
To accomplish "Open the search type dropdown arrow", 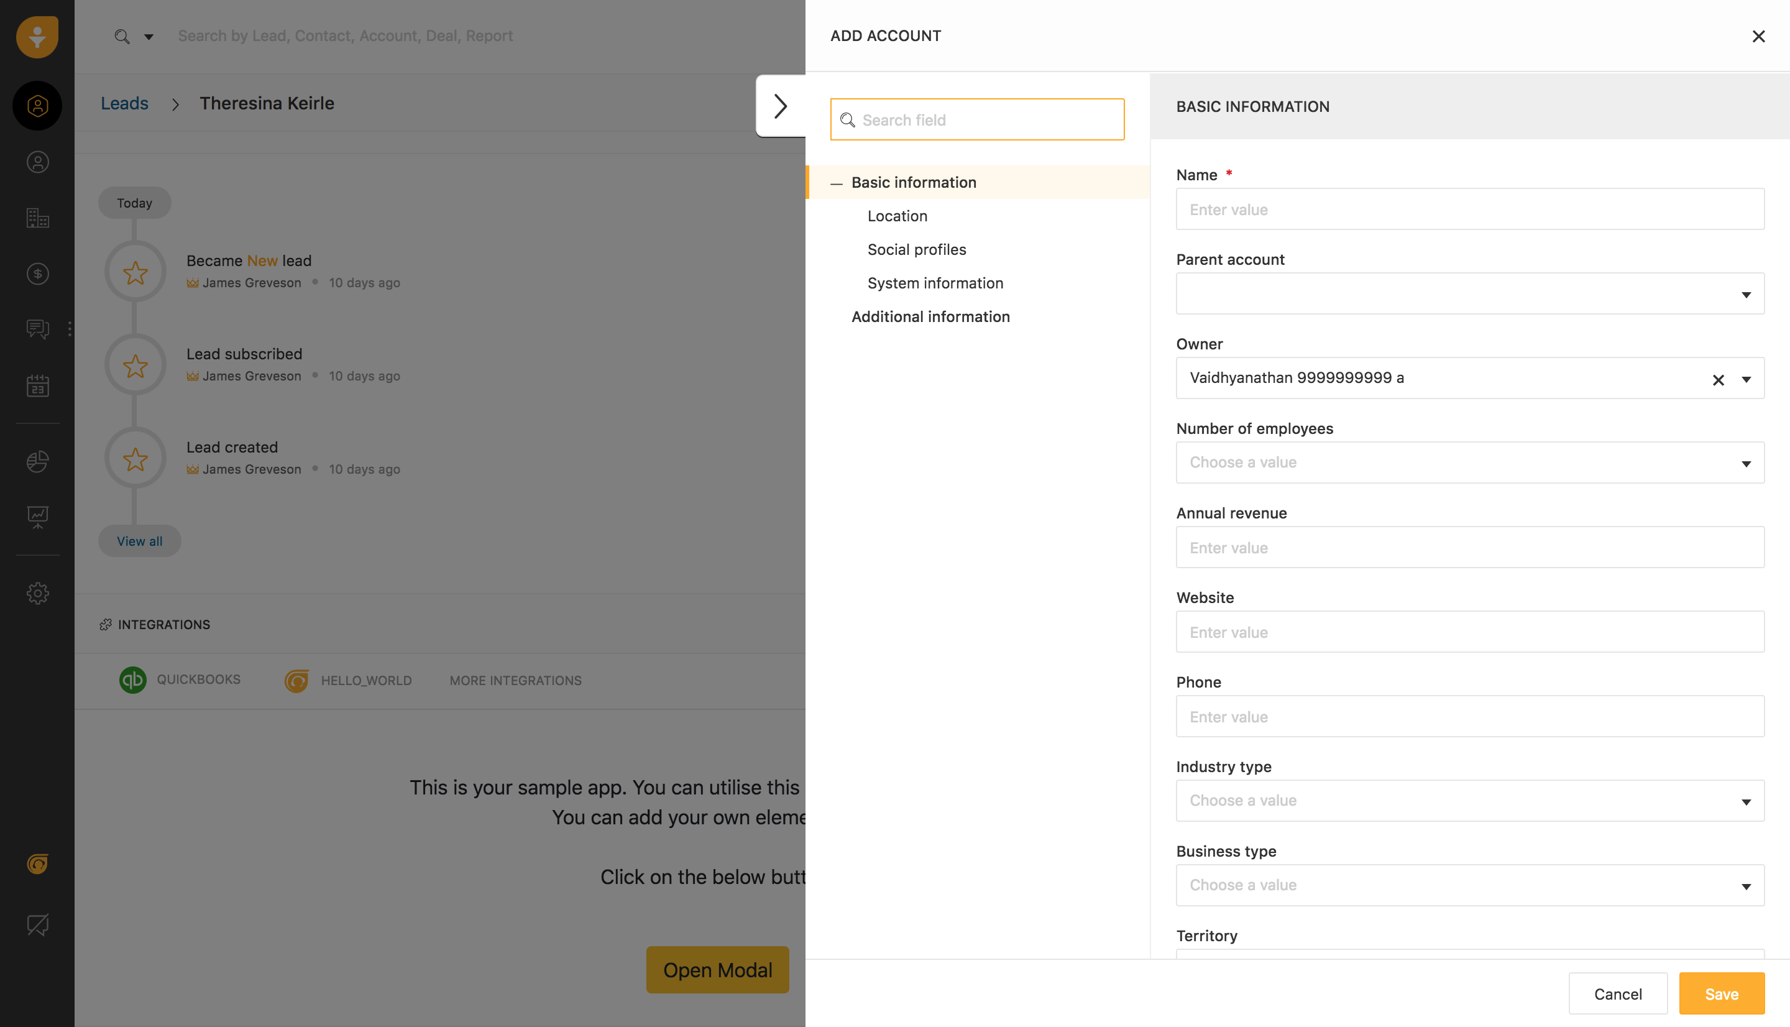I will [x=149, y=37].
